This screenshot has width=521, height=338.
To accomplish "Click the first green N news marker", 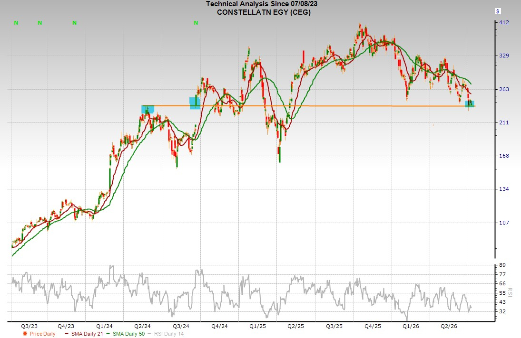I will pos(16,23).
